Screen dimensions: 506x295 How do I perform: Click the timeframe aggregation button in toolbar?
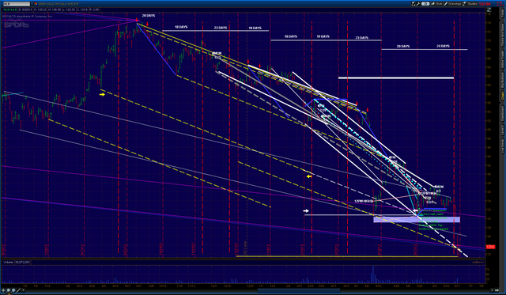pyautogui.click(x=425, y=4)
